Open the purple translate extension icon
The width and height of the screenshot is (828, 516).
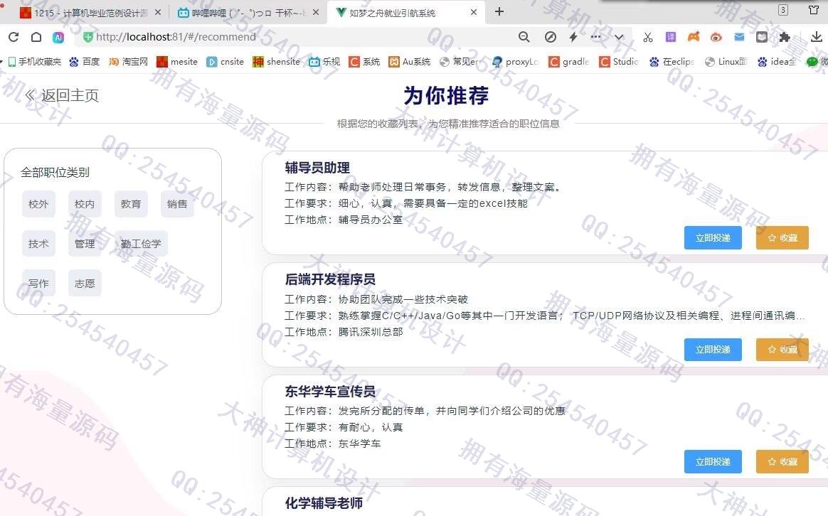(x=671, y=36)
